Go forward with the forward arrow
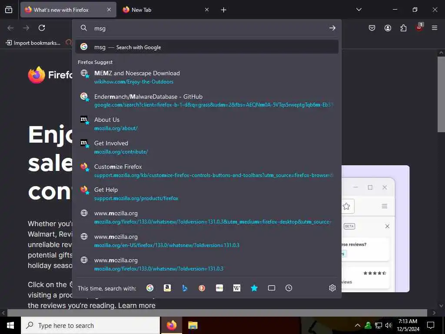445x334 pixels. coord(26,28)
